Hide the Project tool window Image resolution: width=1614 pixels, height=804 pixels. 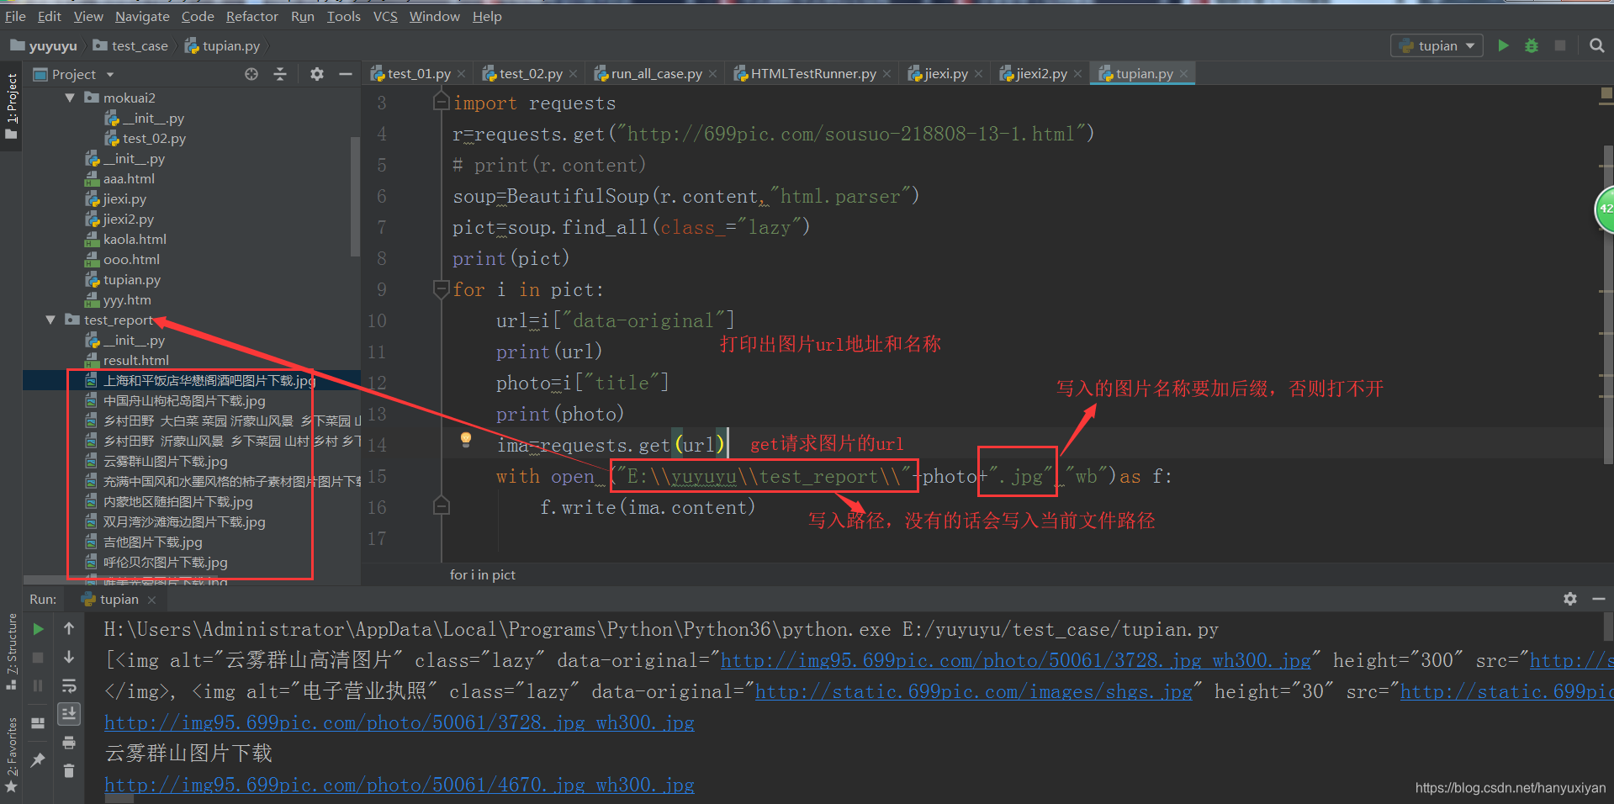click(x=345, y=74)
